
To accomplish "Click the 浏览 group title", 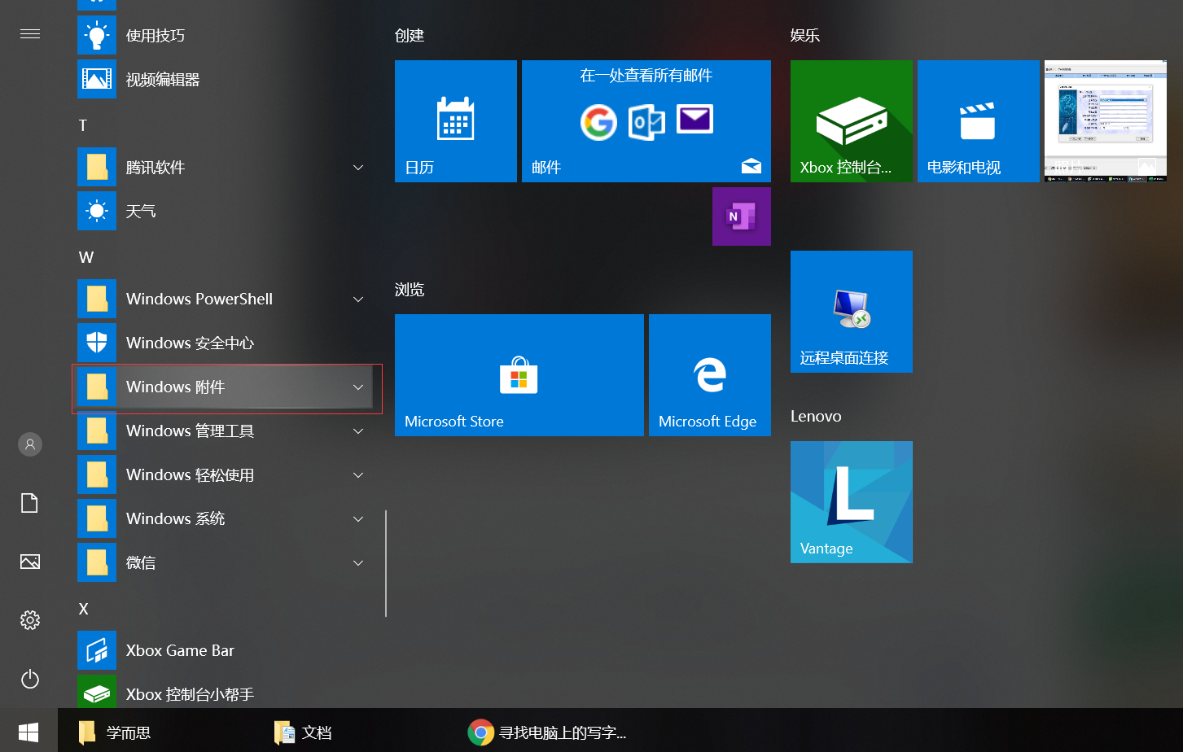I will (410, 290).
